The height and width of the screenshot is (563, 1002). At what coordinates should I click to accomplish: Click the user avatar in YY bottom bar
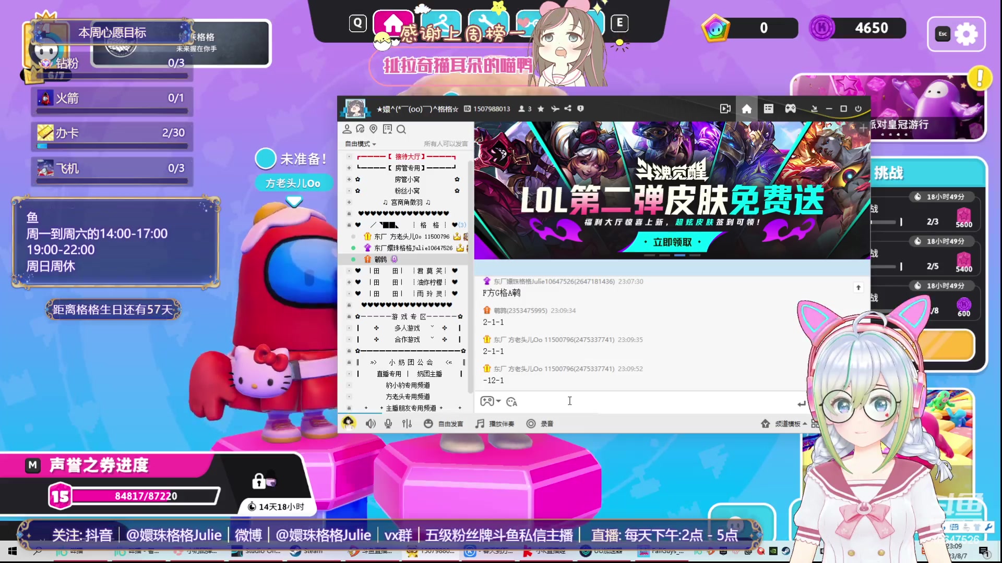tap(348, 423)
